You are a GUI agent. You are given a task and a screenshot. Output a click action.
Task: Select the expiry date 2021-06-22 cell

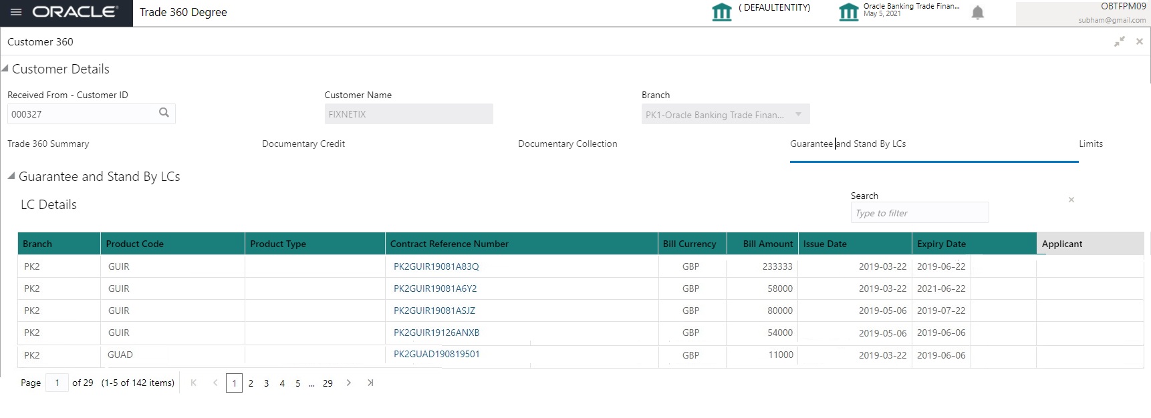tap(941, 288)
